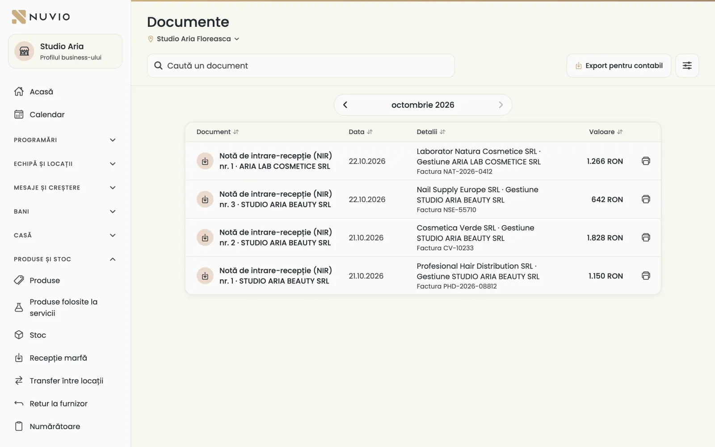
Task: Click the receipt icon of NIR nr. 2
Action: (205, 237)
